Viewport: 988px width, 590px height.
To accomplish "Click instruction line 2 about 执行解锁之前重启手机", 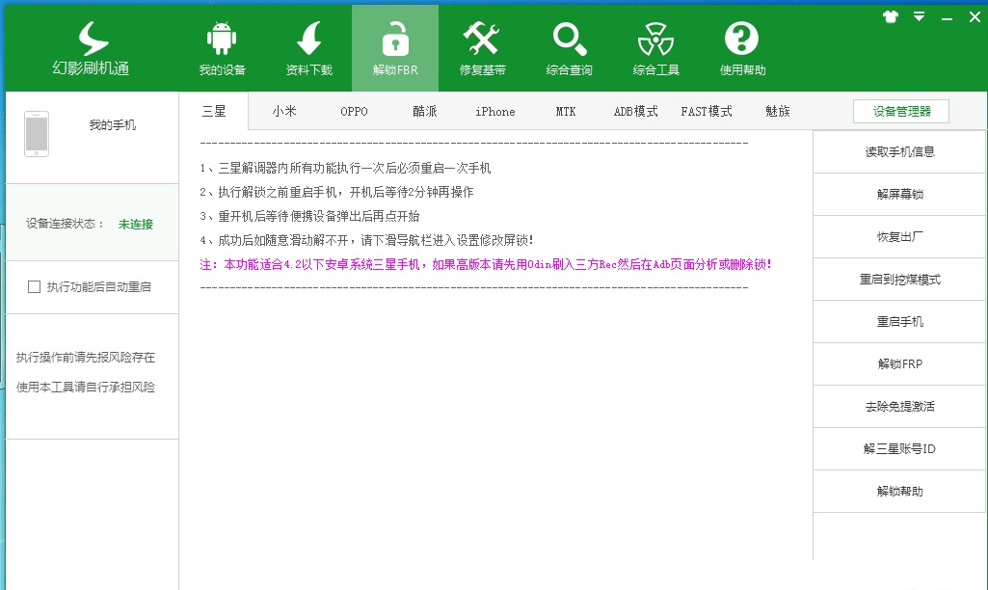I will click(336, 192).
